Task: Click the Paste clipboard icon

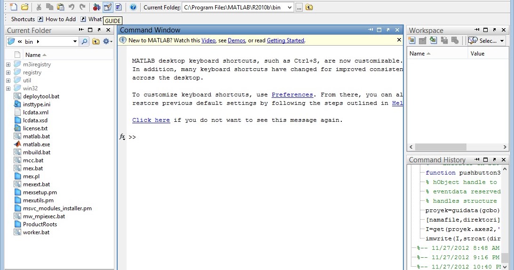Action: 60,7
